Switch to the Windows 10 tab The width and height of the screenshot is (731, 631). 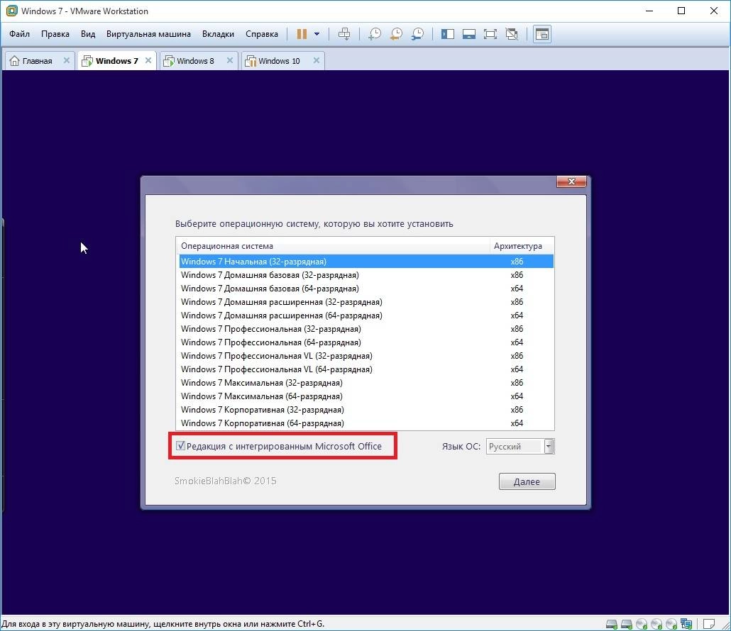coord(279,61)
